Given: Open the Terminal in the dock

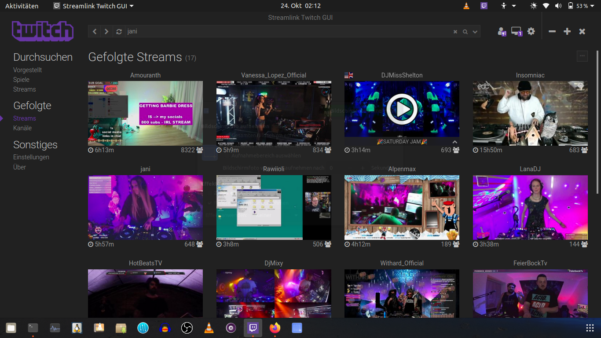Looking at the screenshot, I should point(33,328).
